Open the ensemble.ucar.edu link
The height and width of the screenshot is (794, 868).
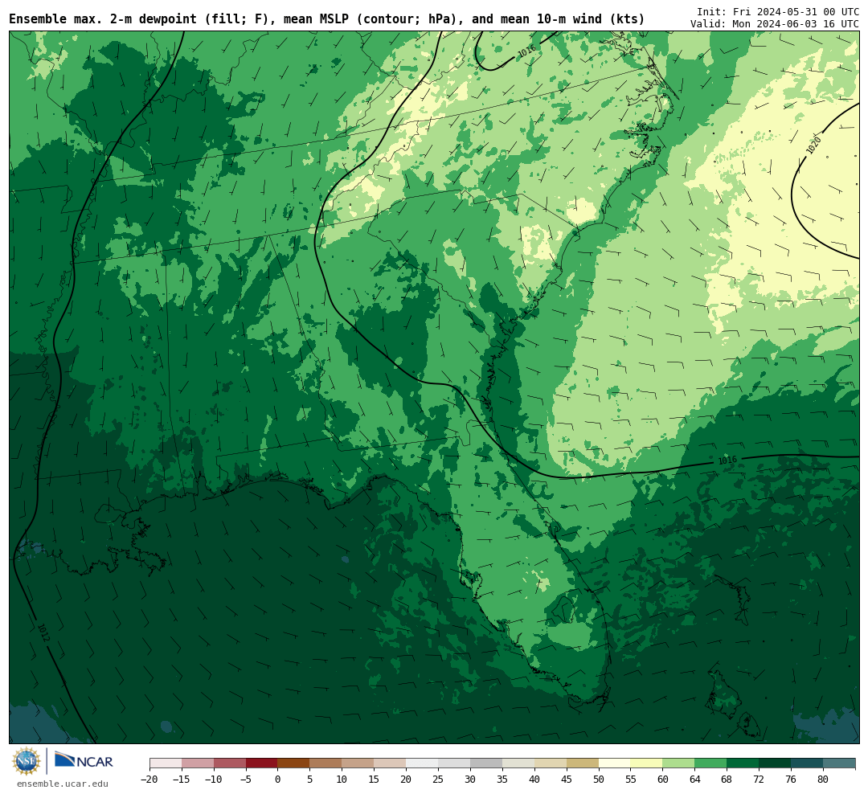(63, 784)
